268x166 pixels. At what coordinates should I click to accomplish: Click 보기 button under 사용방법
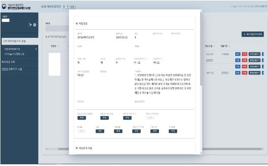tap(118, 131)
